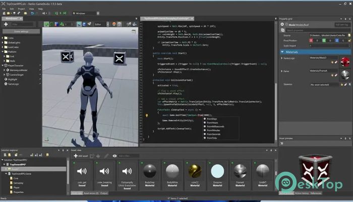Switch to the Asset errors tab

coord(91,193)
